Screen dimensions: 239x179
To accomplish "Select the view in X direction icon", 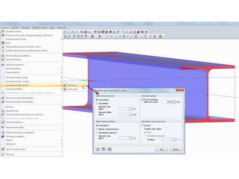I will (x=74, y=36).
